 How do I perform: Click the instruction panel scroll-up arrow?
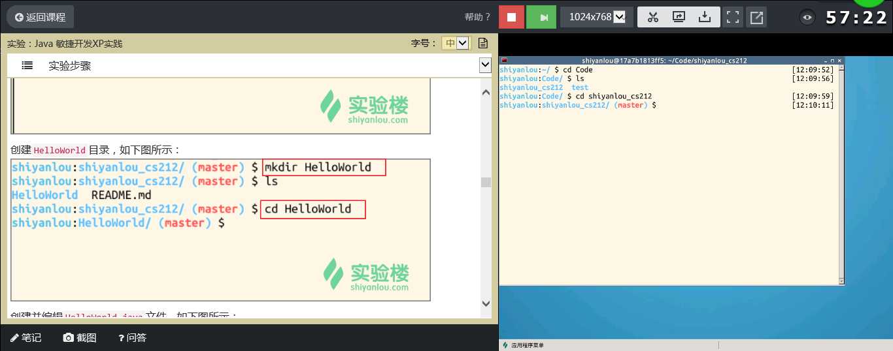[486, 93]
